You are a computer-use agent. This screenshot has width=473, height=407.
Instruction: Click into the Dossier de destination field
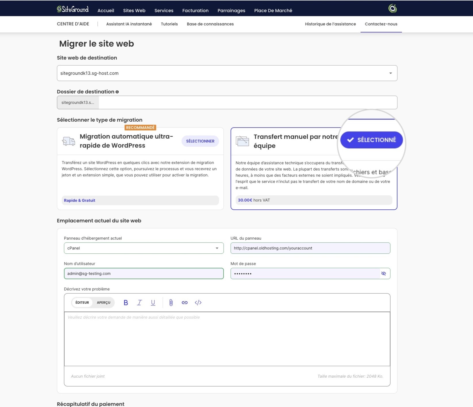tap(248, 103)
